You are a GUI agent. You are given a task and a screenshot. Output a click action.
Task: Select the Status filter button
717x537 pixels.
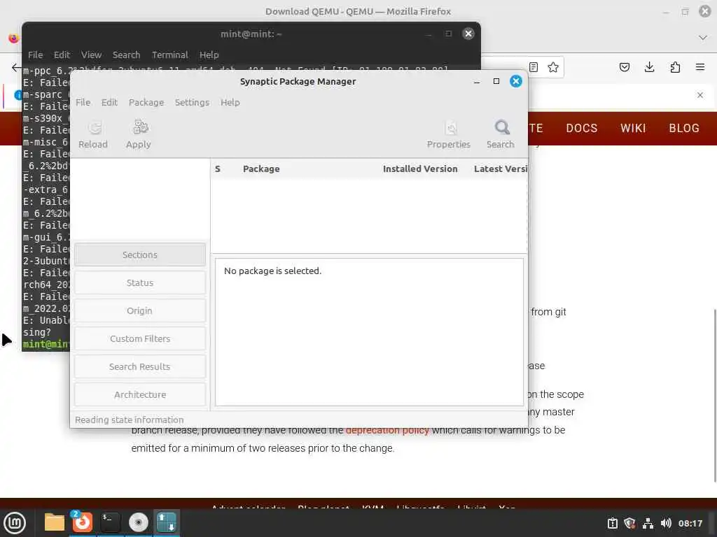[140, 282]
